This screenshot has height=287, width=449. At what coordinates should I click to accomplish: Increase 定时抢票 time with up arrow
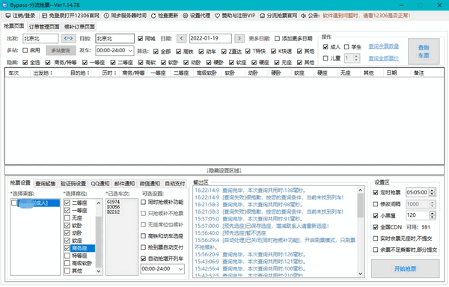tap(433, 191)
